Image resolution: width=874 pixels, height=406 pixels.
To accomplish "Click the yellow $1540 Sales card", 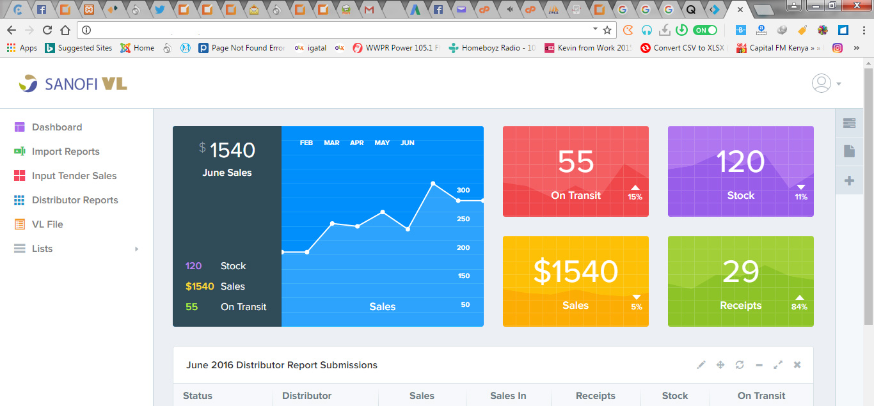I will click(x=576, y=281).
